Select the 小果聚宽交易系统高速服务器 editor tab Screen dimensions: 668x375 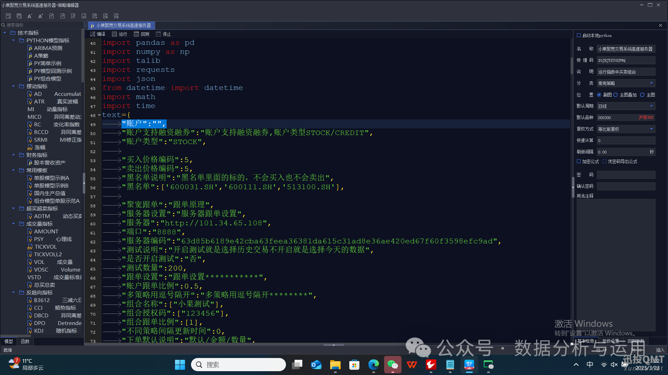121,25
